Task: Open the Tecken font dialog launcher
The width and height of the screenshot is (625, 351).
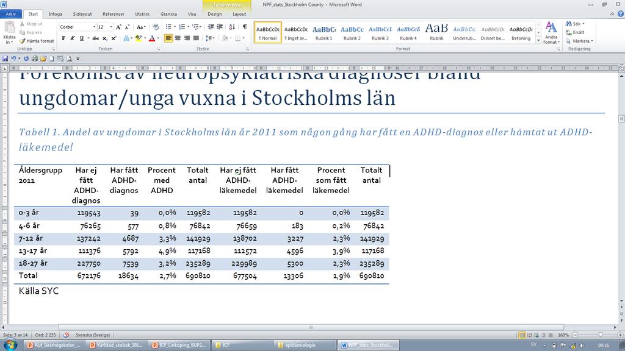Action: [x=159, y=49]
